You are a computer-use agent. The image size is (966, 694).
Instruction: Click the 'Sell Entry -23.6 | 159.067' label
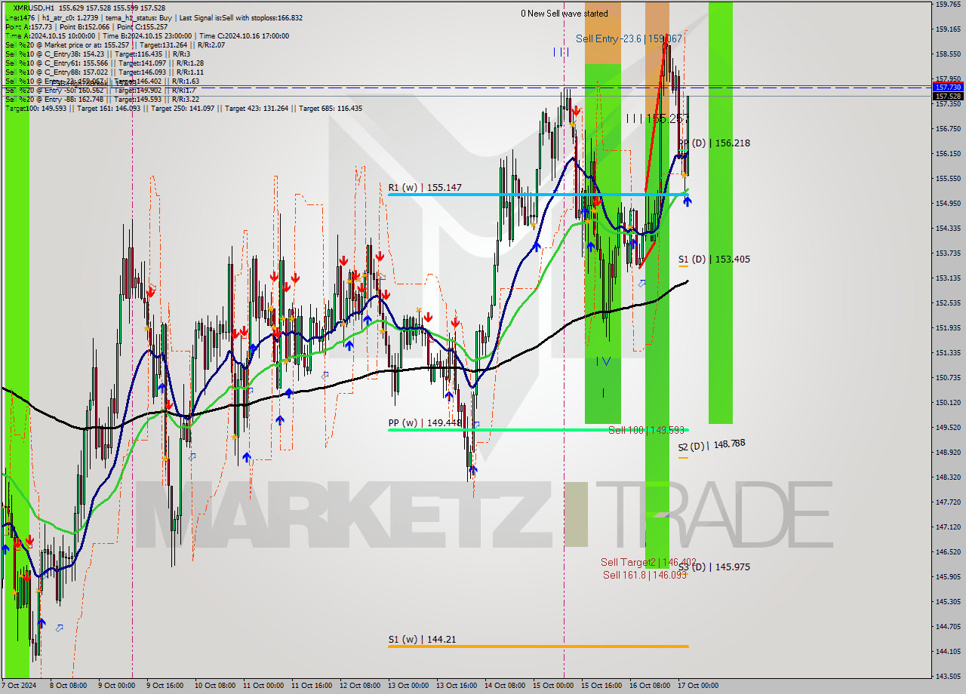(629, 38)
